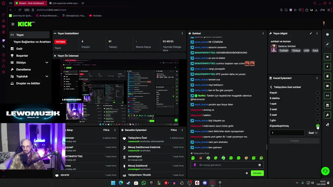Screen dimensions: 333x187
Task: Click the note page widget icon
Action: pos(327,76)
